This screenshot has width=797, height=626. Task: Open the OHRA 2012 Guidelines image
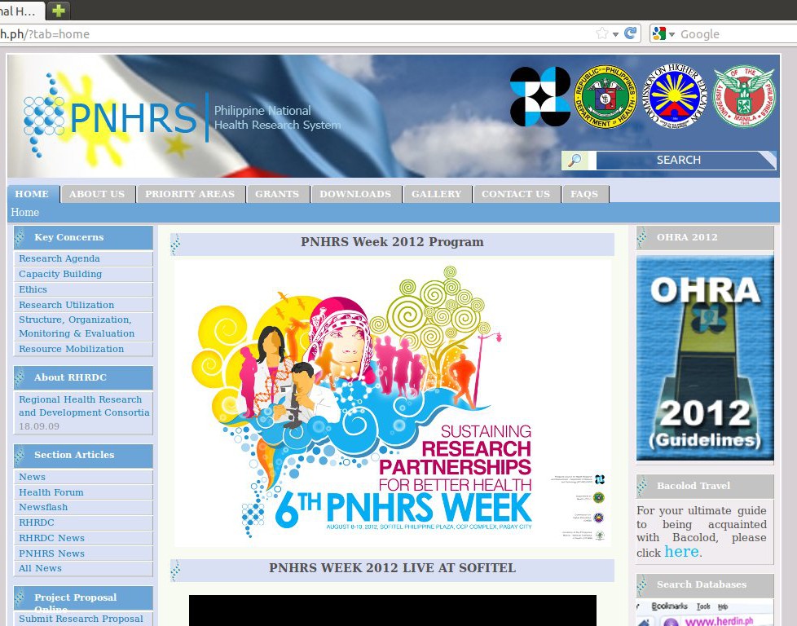[705, 359]
